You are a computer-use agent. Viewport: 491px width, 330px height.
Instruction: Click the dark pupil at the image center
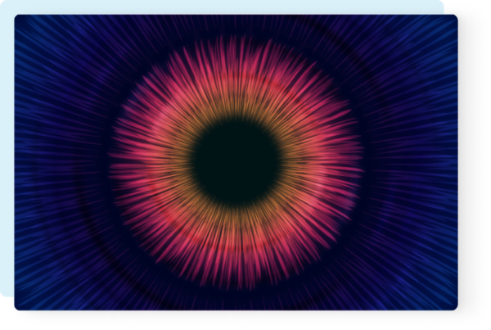click(x=236, y=162)
